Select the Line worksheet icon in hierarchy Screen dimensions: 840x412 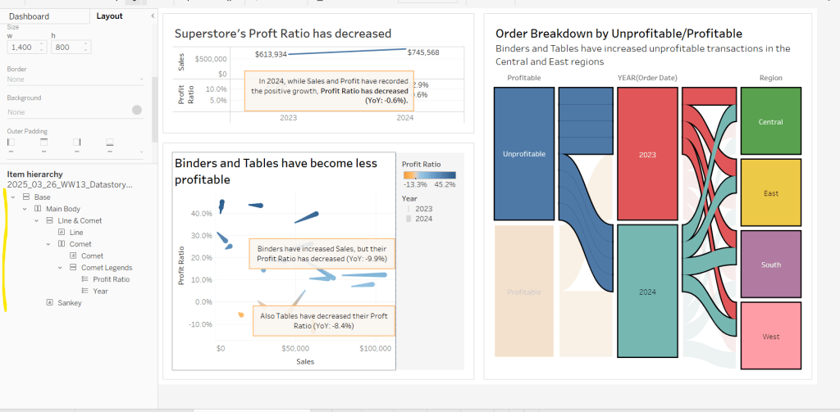click(62, 233)
